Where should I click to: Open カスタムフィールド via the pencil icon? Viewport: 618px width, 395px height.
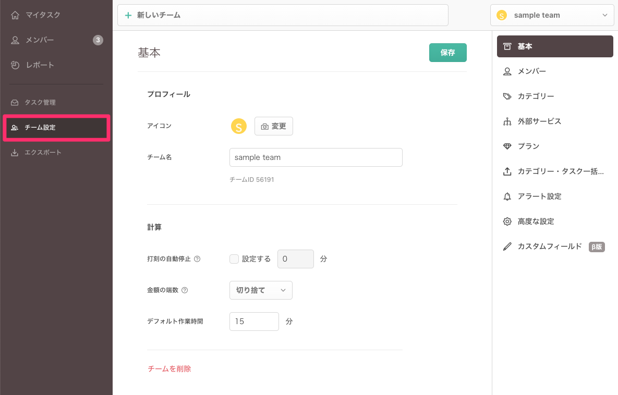[507, 246]
